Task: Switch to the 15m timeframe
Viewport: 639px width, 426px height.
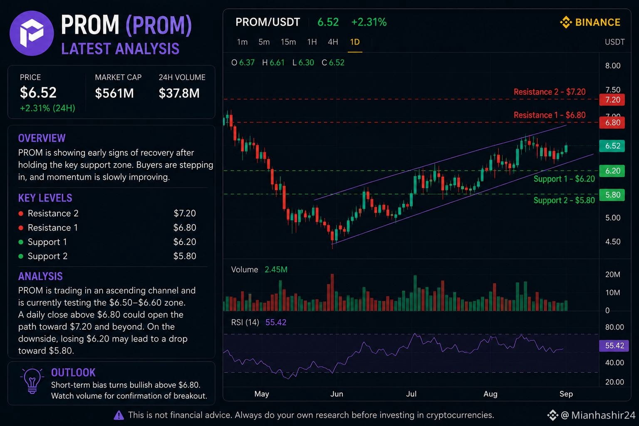Action: coord(288,42)
